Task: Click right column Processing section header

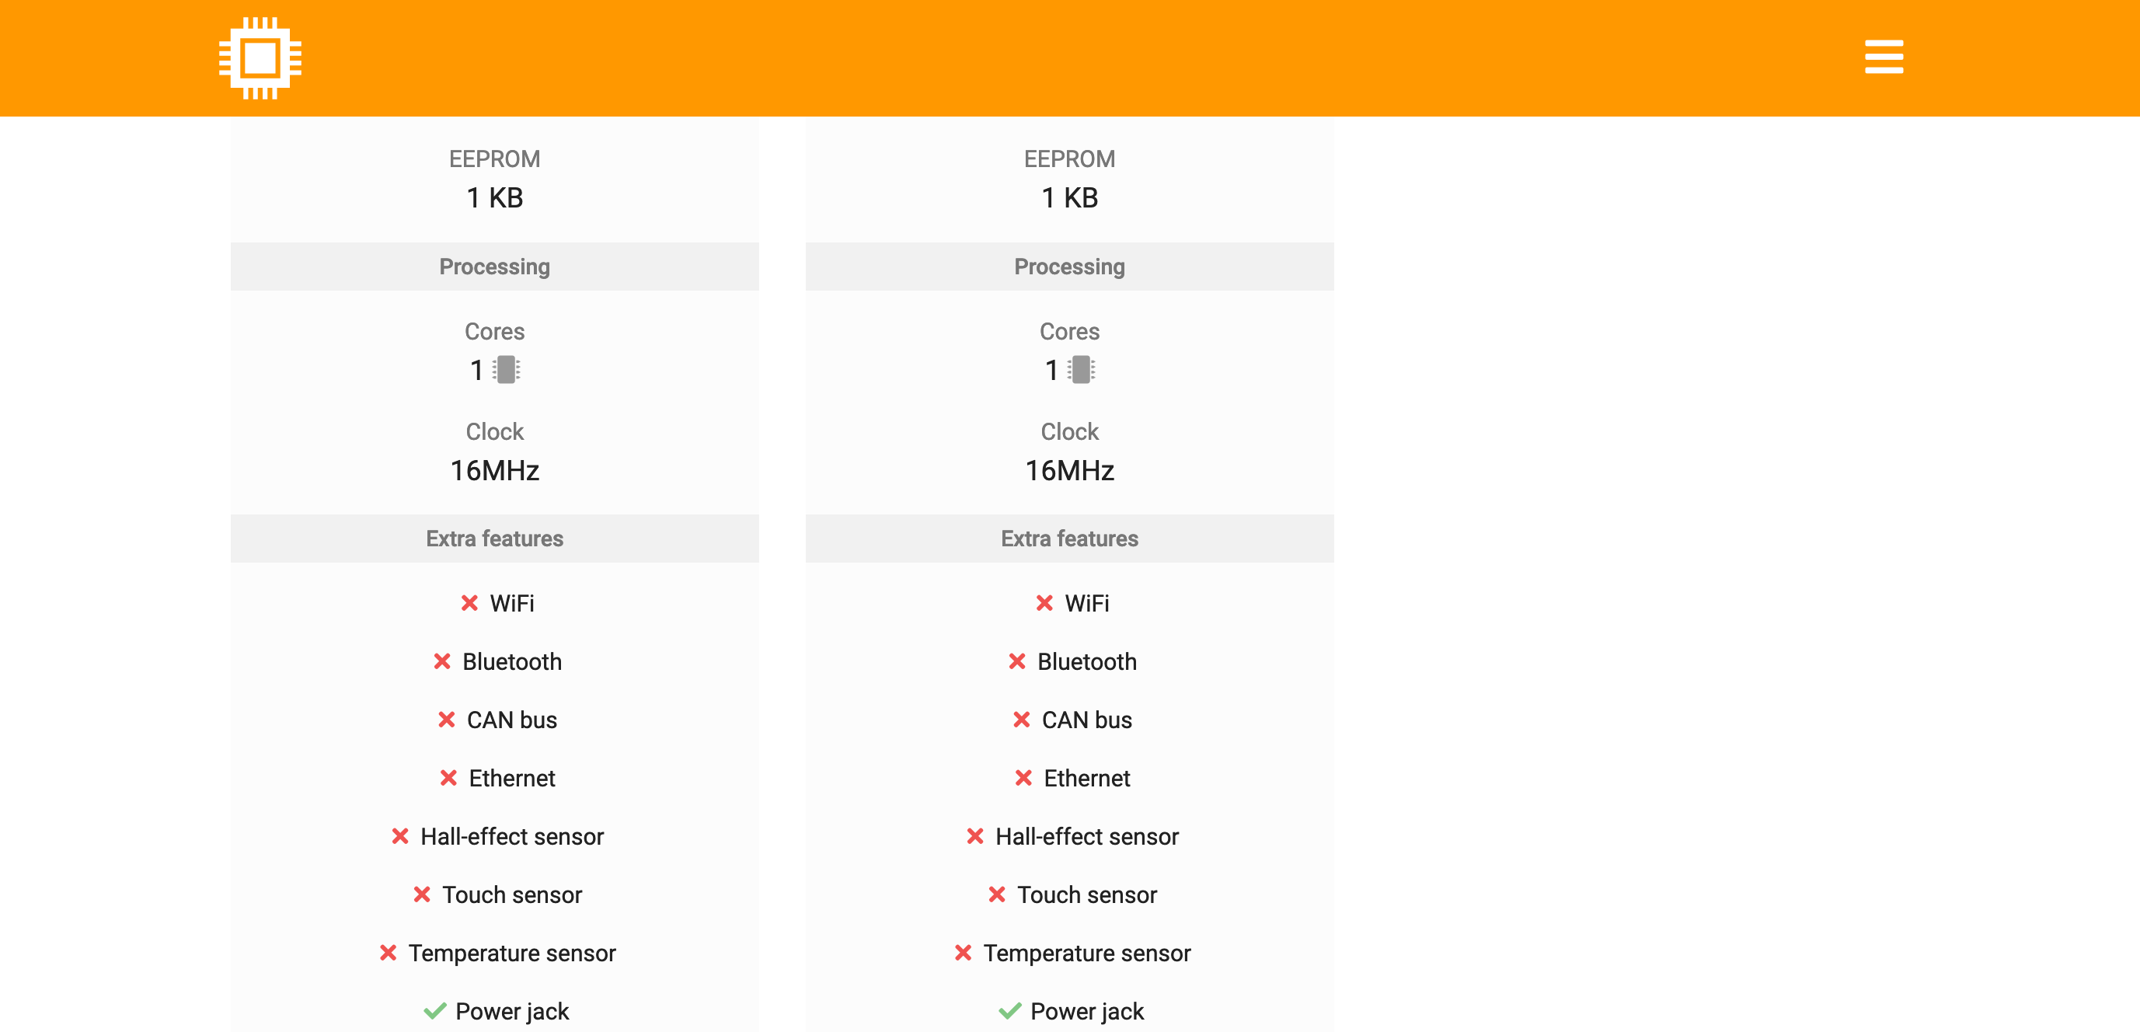Action: (1069, 267)
